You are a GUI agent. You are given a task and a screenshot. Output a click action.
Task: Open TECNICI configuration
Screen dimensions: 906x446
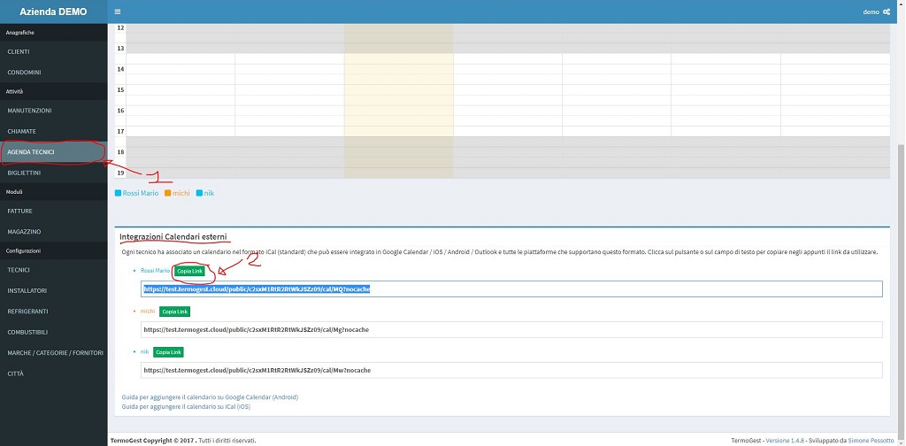(54, 270)
